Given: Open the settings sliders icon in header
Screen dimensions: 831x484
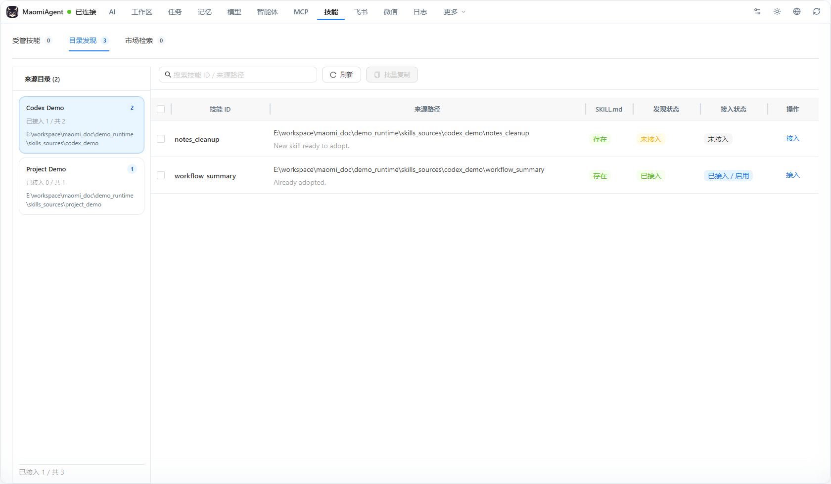Looking at the screenshot, I should pyautogui.click(x=757, y=11).
